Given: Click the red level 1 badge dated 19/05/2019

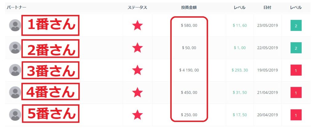Looking at the screenshot, I should 296,70.
